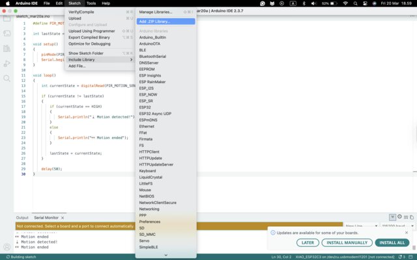
Task: Choose Manage Libraries… in submenu
Action: point(165,12)
